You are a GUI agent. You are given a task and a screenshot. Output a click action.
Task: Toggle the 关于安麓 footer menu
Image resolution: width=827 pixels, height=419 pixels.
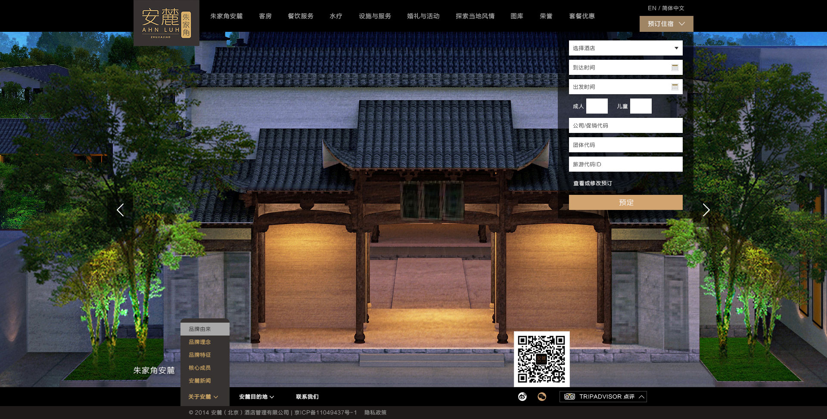[x=203, y=397]
